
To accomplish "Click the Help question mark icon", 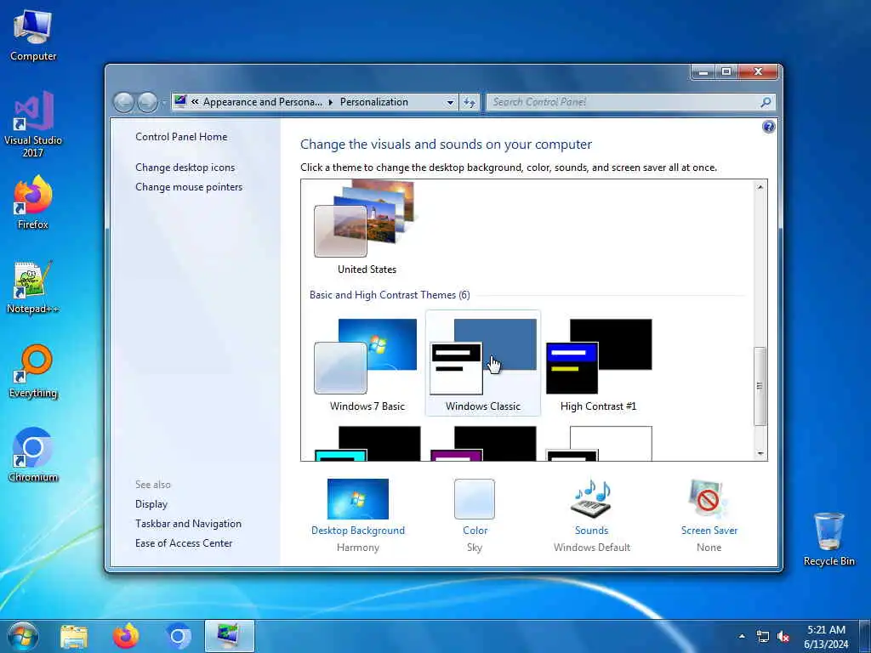I will click(768, 128).
